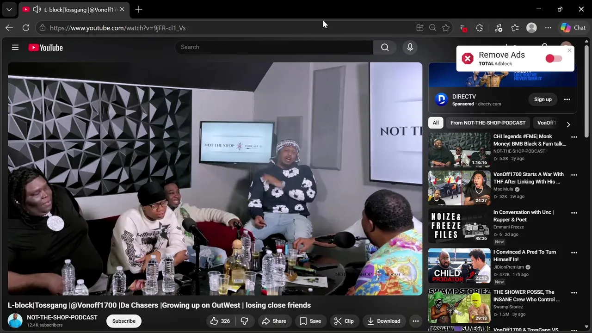Subscribe to NOT-THE-SHOP-PODCAST

point(124,321)
